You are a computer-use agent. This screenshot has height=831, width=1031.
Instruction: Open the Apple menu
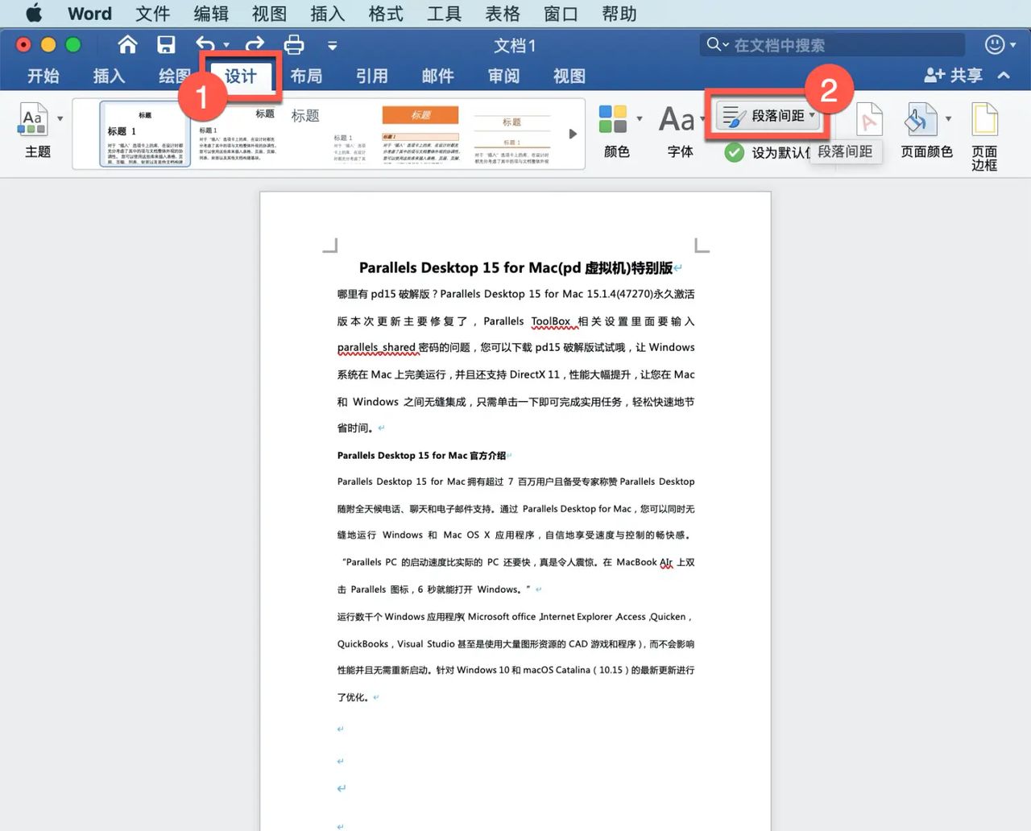(x=33, y=14)
